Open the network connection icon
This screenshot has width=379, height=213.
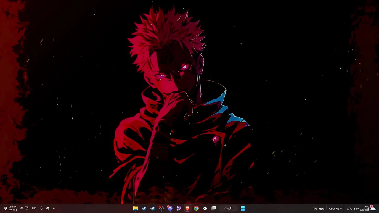click(27, 208)
